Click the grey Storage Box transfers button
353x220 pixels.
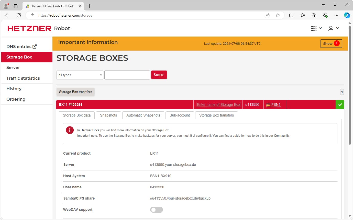(x=75, y=92)
